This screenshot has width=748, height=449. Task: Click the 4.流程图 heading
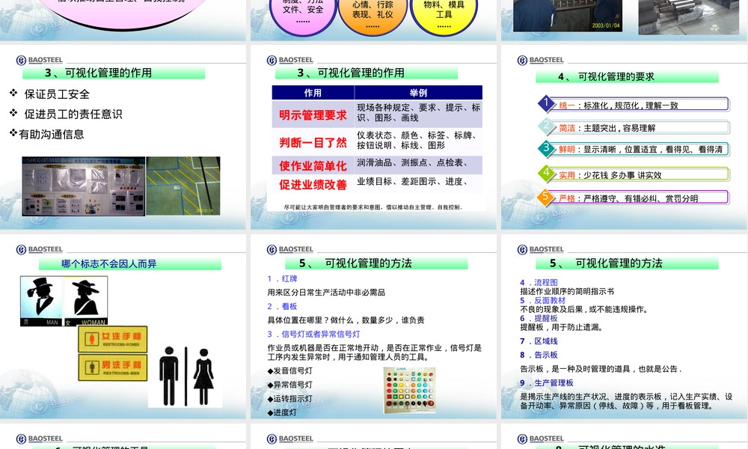point(539,282)
